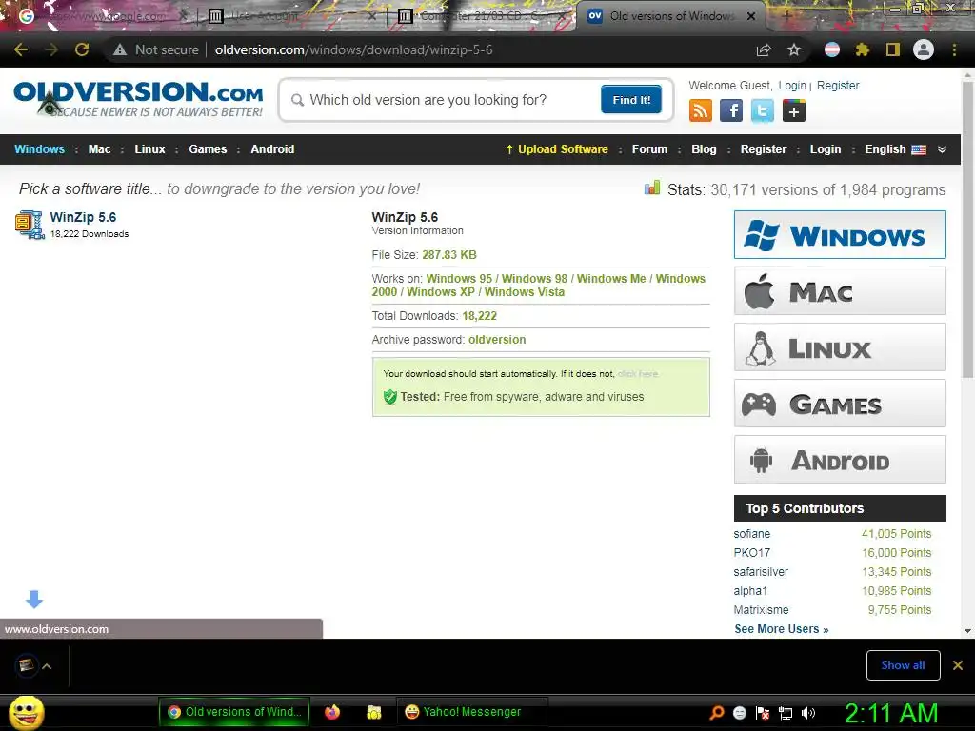Viewport: 975px width, 731px height.
Task: Click Login in the dark nav bar
Action: coord(826,149)
